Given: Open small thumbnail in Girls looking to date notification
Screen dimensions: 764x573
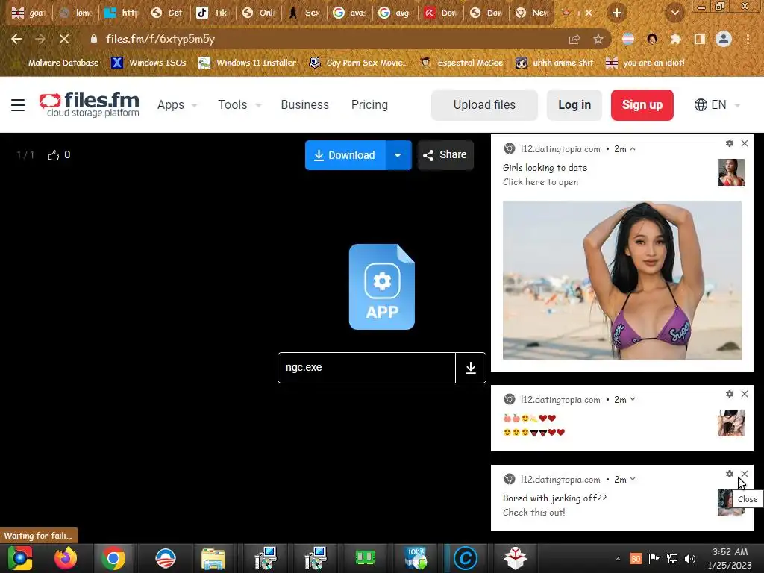Looking at the screenshot, I should coord(731,172).
